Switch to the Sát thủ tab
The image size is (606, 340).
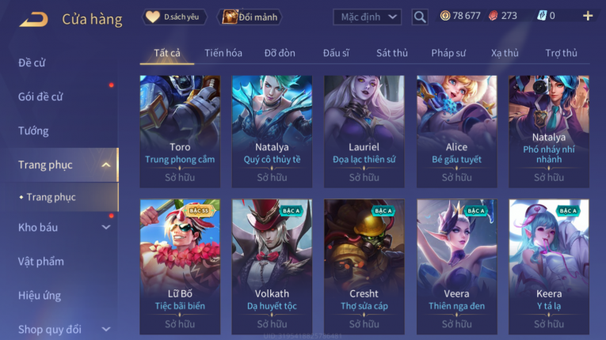[x=392, y=53]
